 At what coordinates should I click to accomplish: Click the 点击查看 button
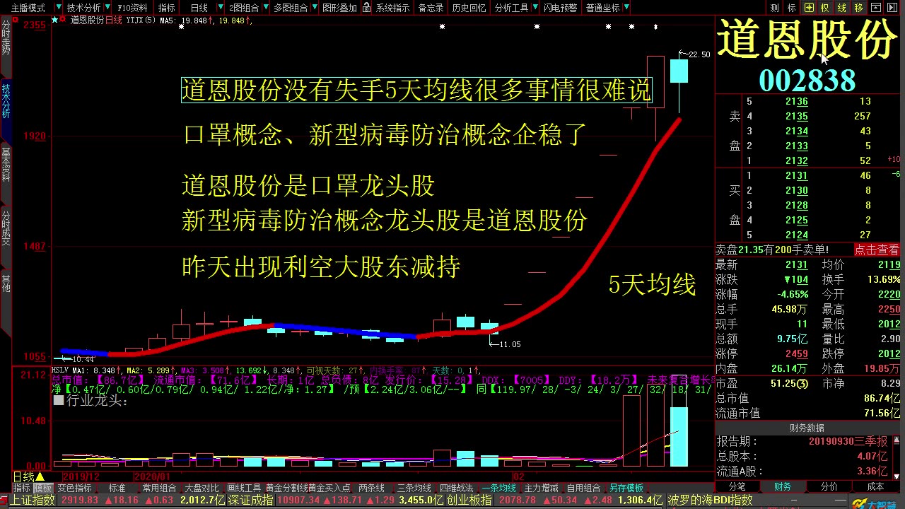coord(877,250)
